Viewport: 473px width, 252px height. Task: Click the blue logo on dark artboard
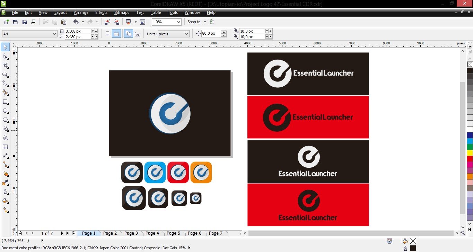[170, 113]
